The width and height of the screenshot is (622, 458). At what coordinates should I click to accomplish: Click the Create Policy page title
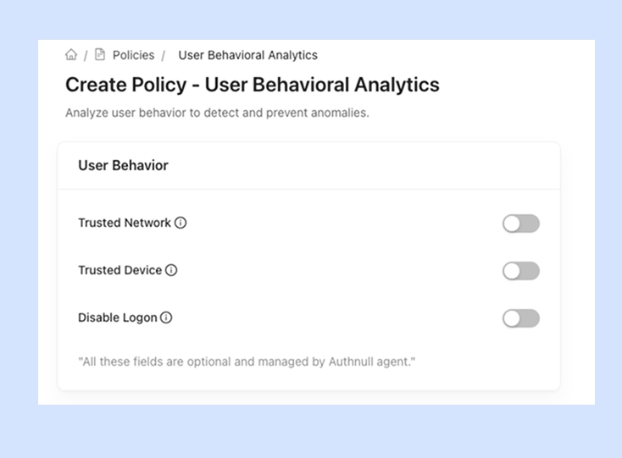(252, 85)
